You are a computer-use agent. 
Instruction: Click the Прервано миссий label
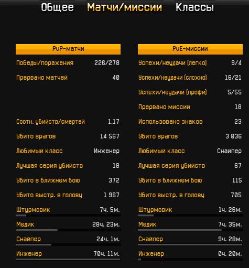coord(164,107)
